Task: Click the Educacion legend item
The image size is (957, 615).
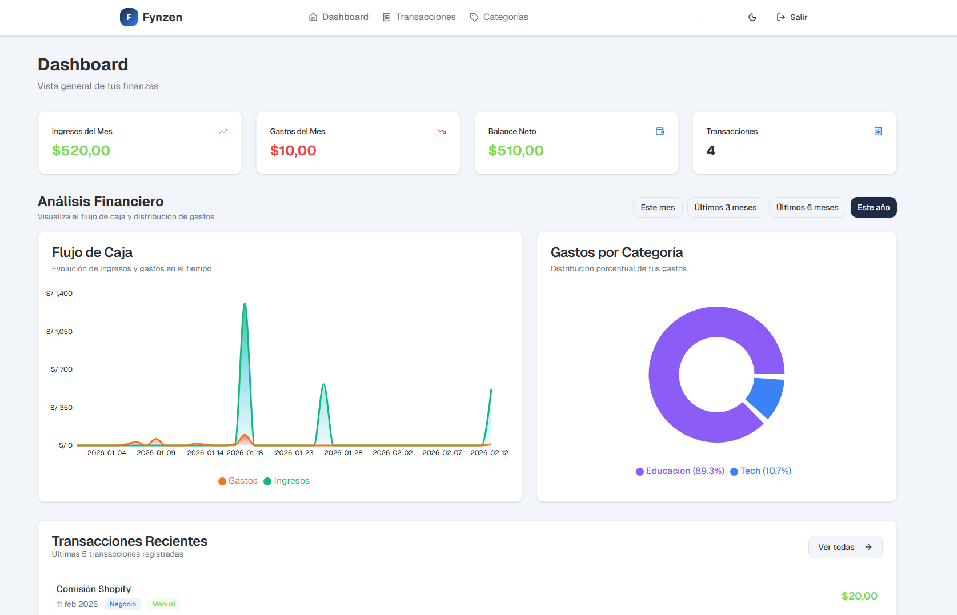Action: [x=680, y=471]
